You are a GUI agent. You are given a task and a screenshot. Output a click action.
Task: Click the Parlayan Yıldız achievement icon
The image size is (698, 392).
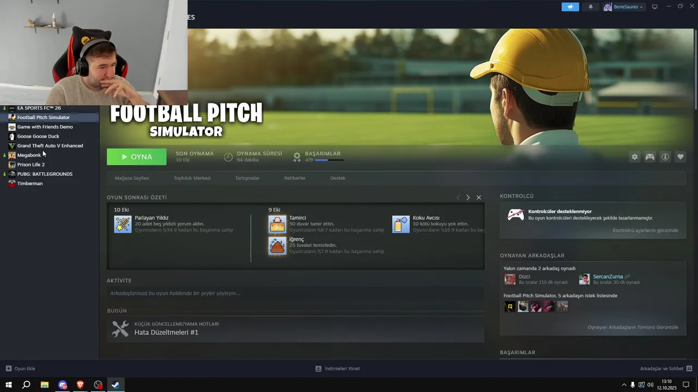click(x=123, y=224)
